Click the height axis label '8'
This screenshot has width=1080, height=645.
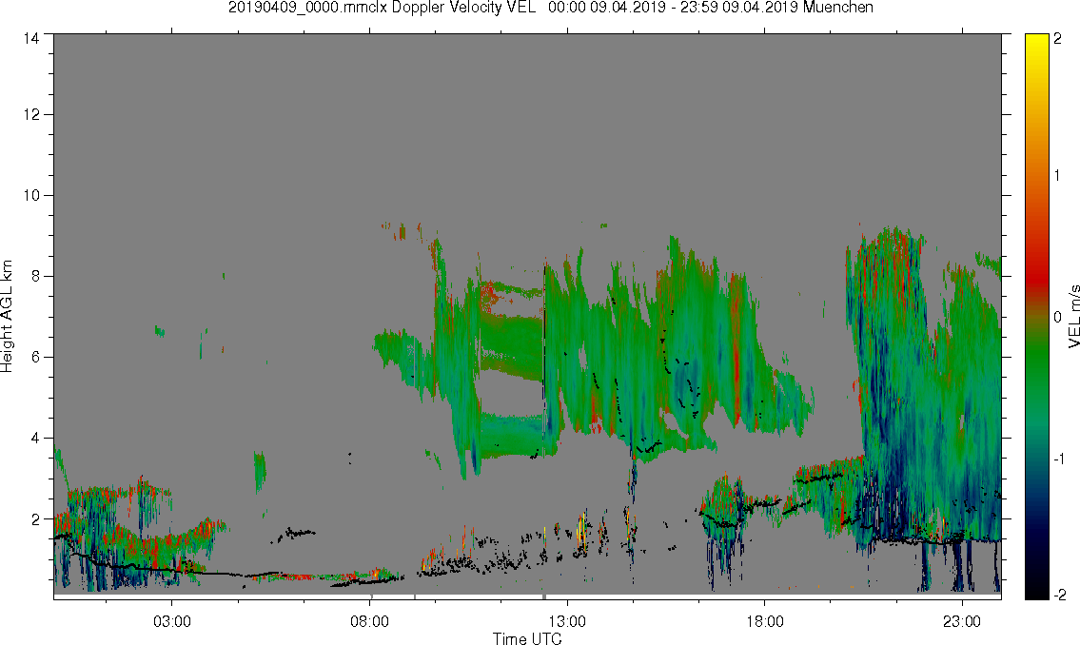tap(36, 276)
